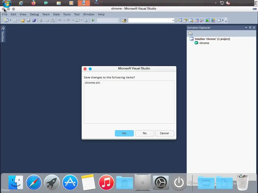Open the File menu
Image resolution: width=258 pixels, height=193 pixels.
(5, 14)
